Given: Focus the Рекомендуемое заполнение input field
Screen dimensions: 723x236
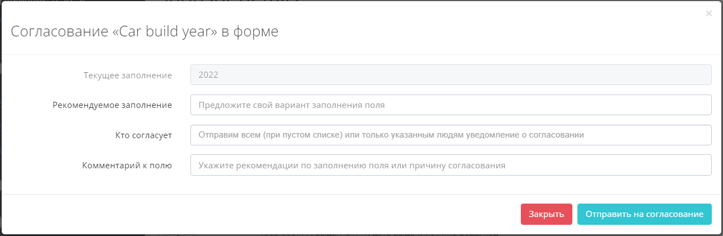Looking at the screenshot, I should point(450,105).
